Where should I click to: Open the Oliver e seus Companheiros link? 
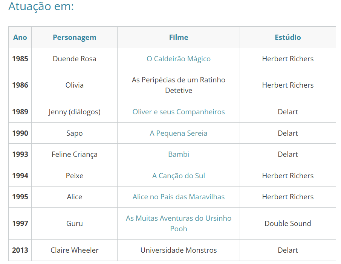[x=179, y=112]
